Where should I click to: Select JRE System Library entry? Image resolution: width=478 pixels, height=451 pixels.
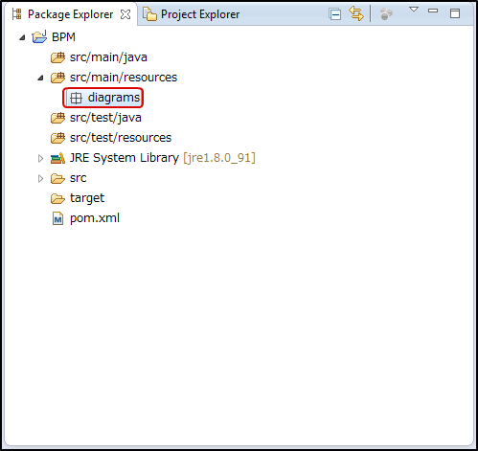coord(125,158)
